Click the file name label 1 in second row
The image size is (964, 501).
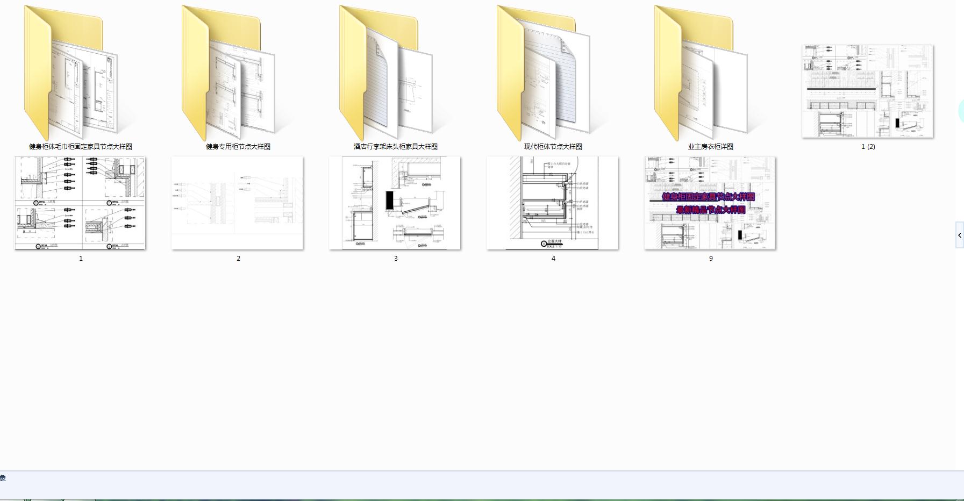(x=81, y=259)
